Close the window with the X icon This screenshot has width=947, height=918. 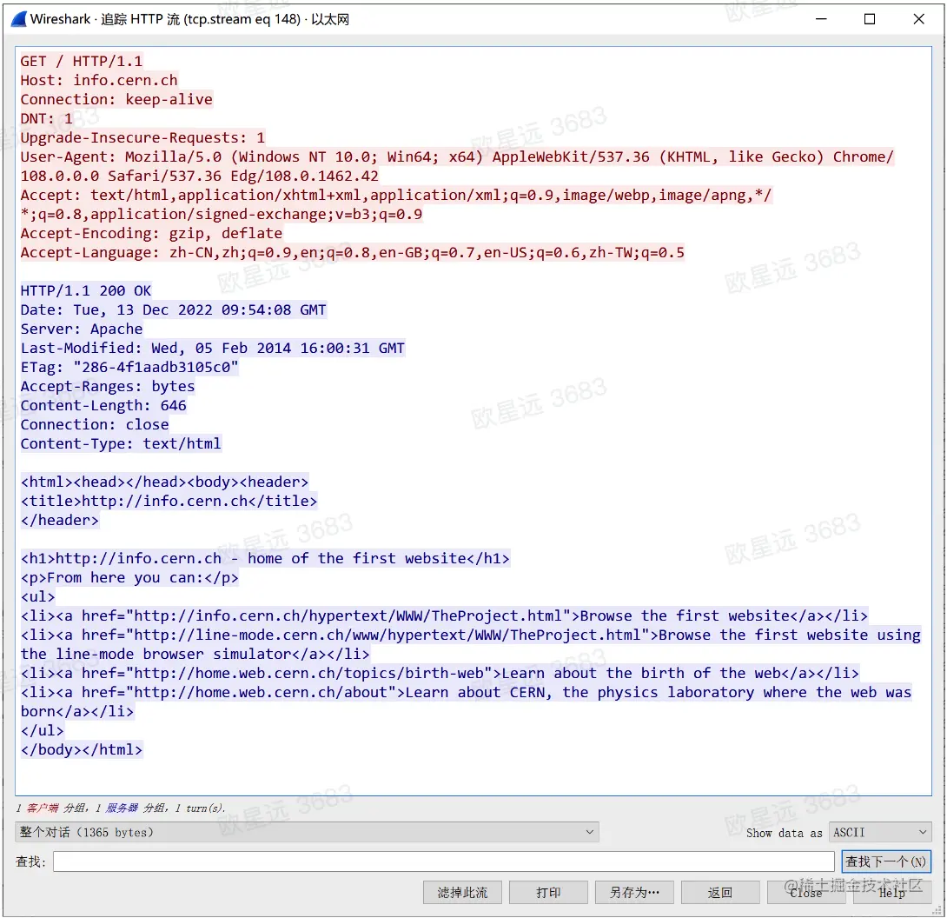pos(918,19)
